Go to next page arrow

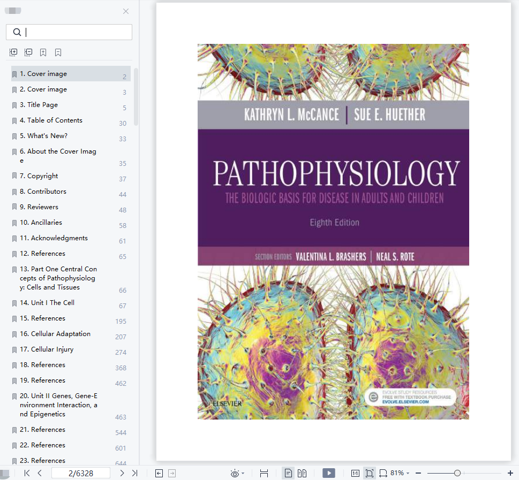click(122, 473)
